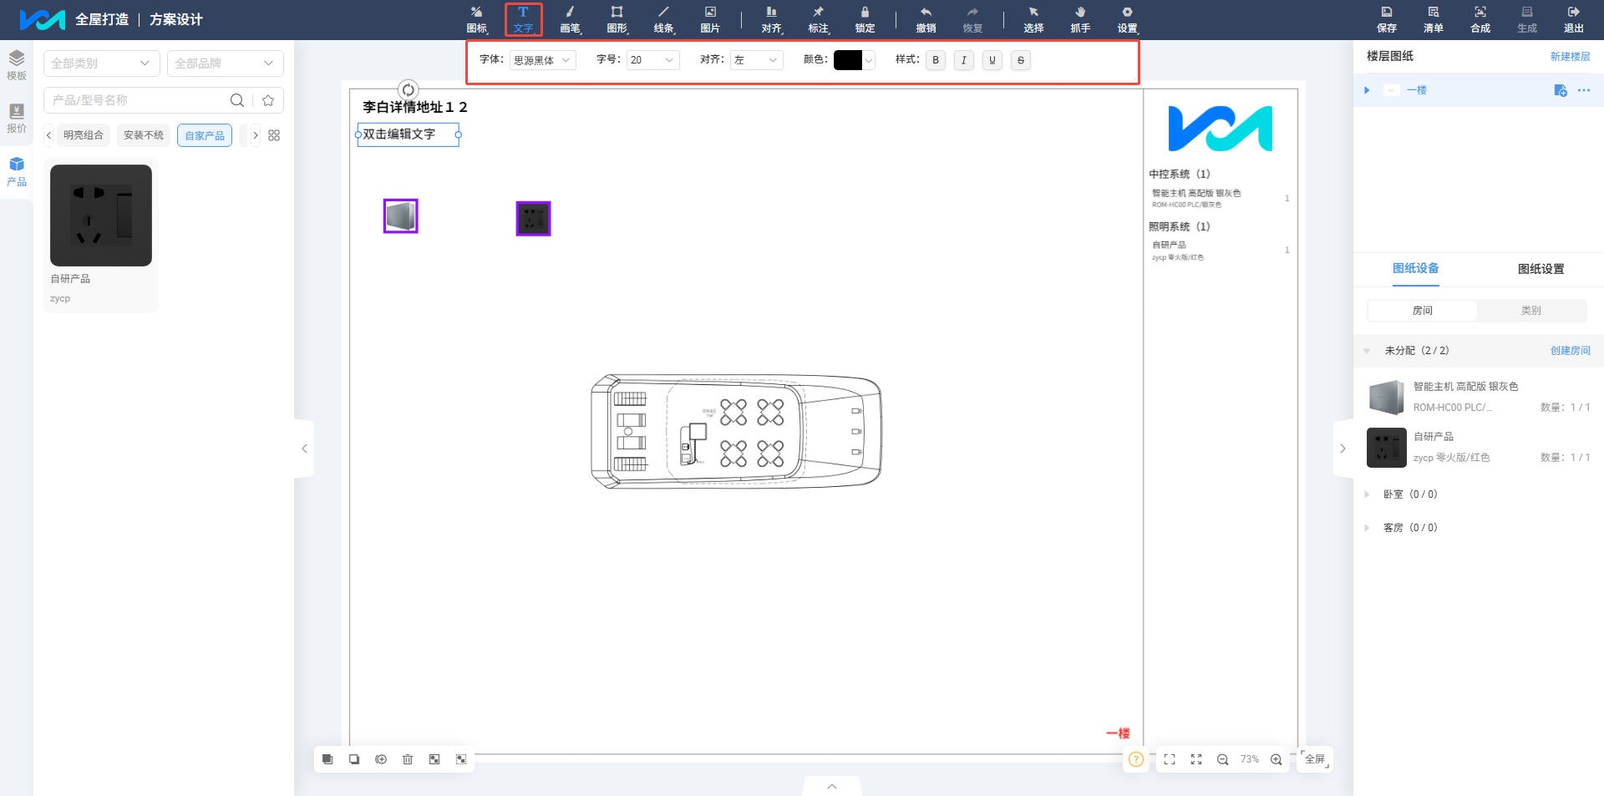The image size is (1604, 796).
Task: Switch product list to grid view
Action: point(274,135)
